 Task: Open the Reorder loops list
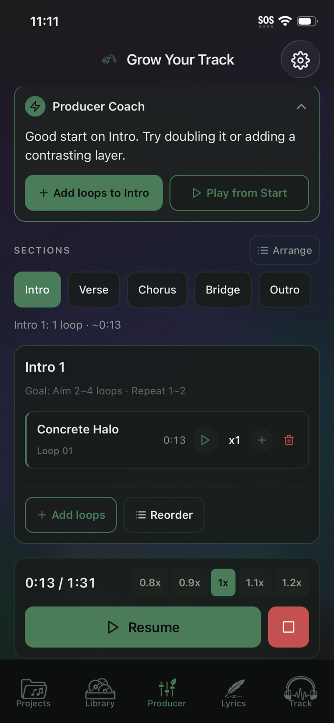click(x=164, y=515)
